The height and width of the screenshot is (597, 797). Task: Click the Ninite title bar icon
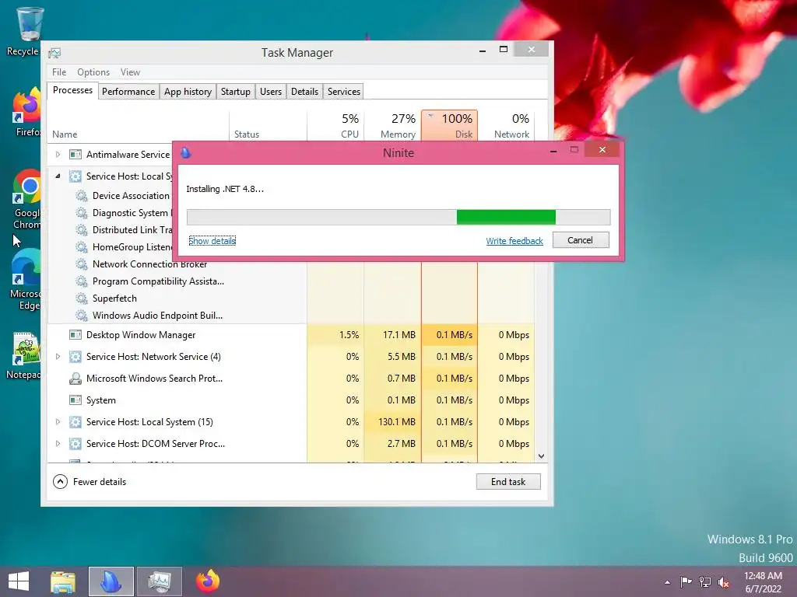(186, 152)
